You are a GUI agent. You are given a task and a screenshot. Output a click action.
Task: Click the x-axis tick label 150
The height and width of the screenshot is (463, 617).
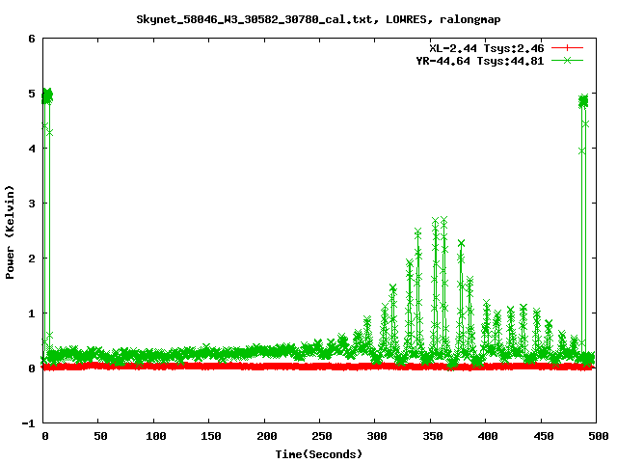coord(211,436)
